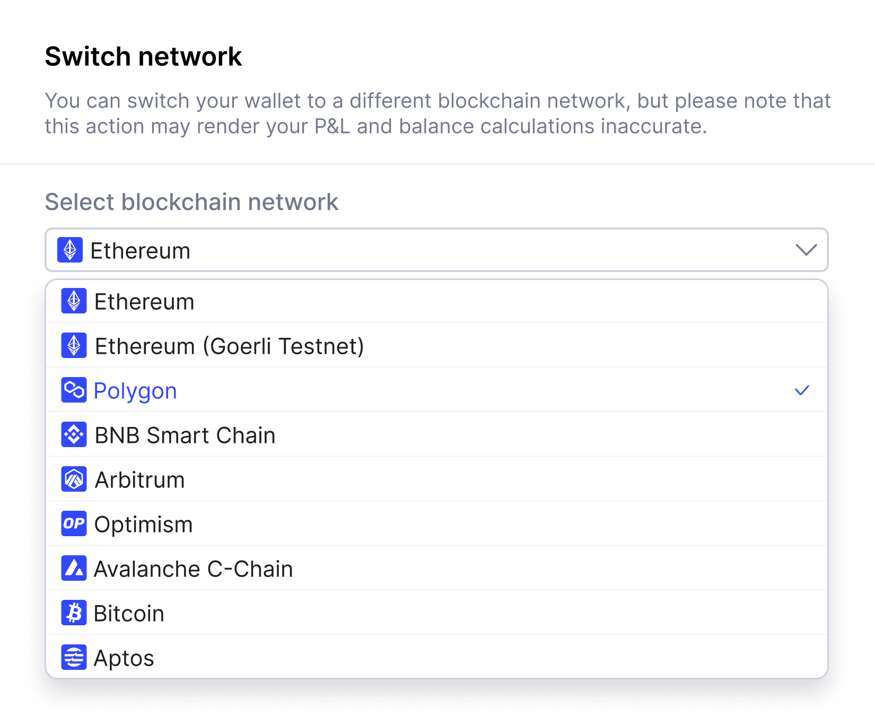This screenshot has height=716, width=875.
Task: Pick Optimism from the network list
Action: (x=436, y=524)
